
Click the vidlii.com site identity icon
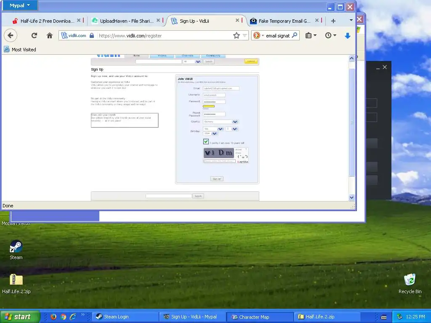click(x=74, y=35)
